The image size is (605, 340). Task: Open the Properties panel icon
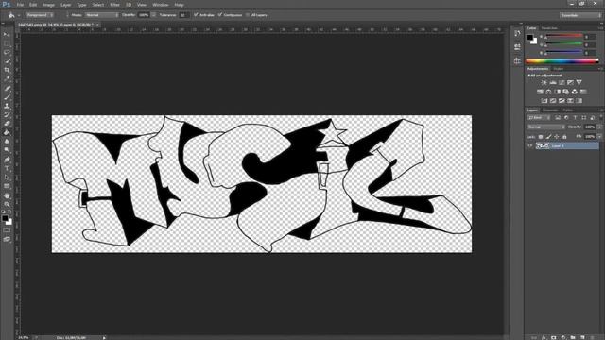[x=517, y=47]
